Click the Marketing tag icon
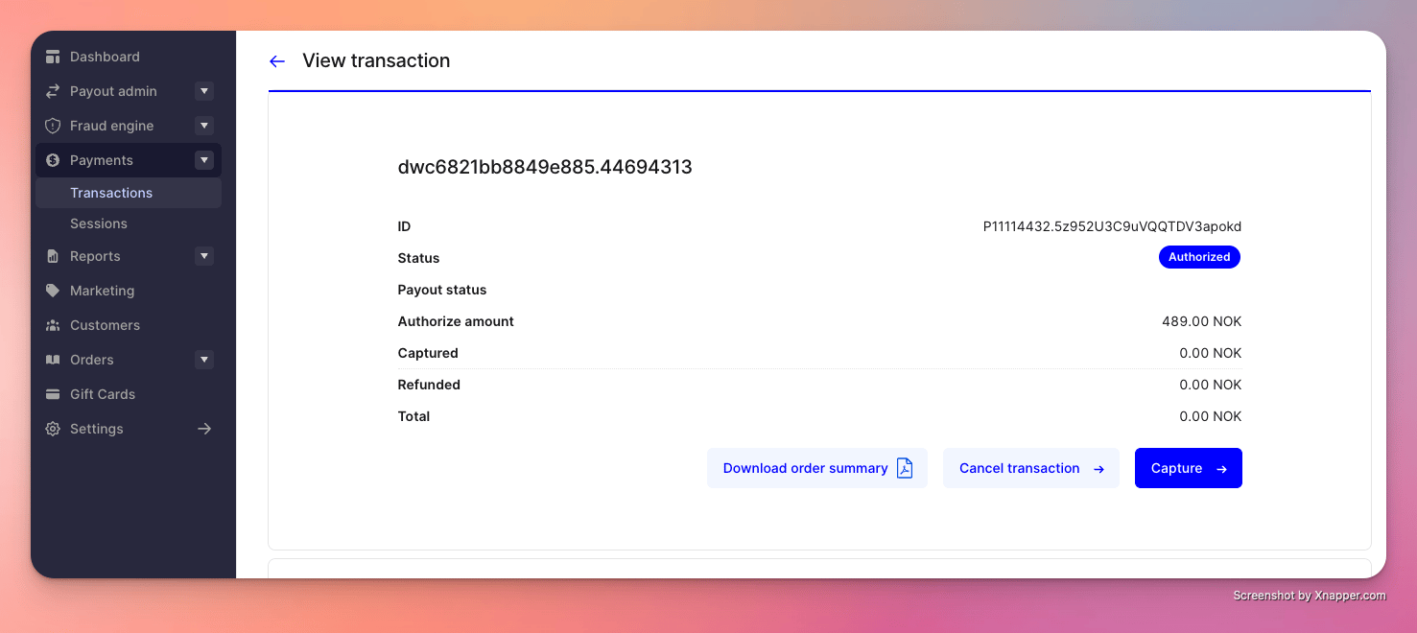The height and width of the screenshot is (633, 1417). click(x=53, y=291)
